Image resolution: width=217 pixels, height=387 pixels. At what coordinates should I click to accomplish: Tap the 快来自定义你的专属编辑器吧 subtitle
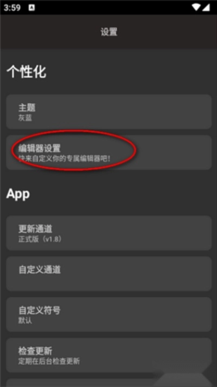[x=65, y=158]
